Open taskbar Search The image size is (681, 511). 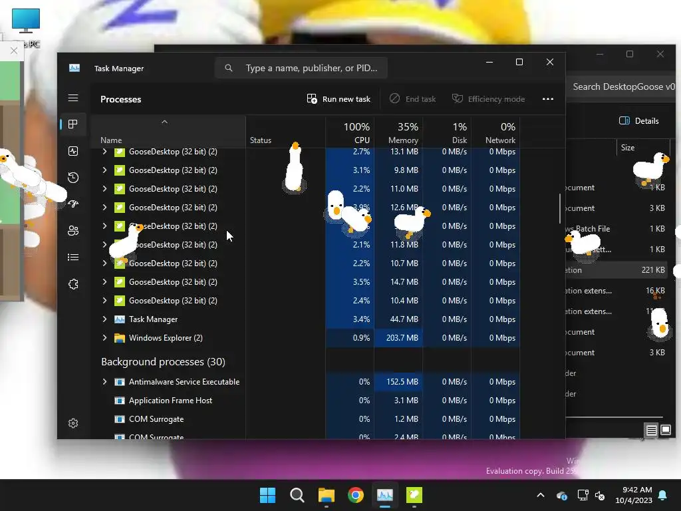coord(297,495)
